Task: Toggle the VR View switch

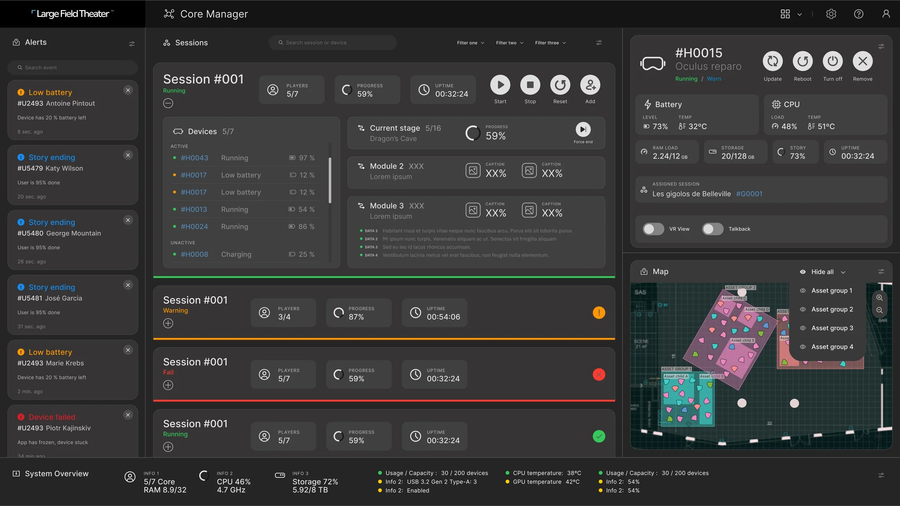Action: point(653,229)
